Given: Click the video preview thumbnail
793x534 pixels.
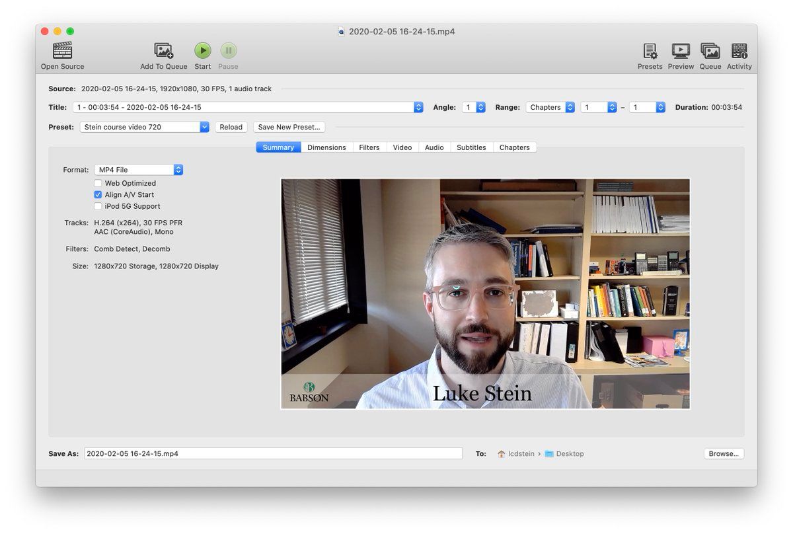Looking at the screenshot, I should (x=486, y=293).
